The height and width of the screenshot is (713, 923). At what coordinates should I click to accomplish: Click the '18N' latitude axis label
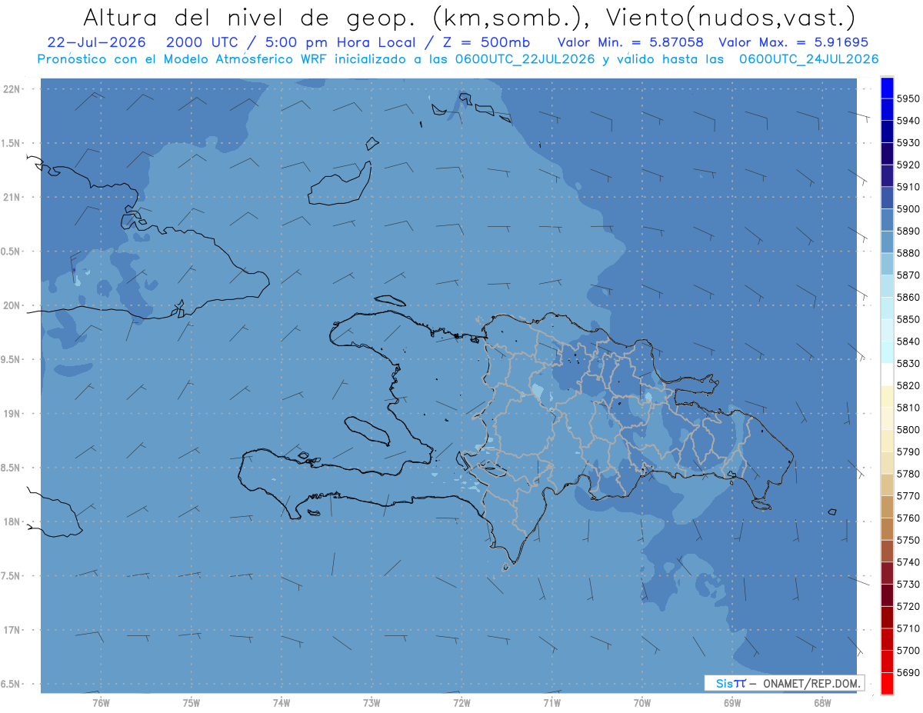pos(12,521)
